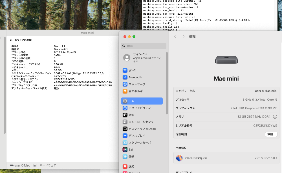Go forward with the right chevron
The height and width of the screenshot is (173, 282).
184,36
